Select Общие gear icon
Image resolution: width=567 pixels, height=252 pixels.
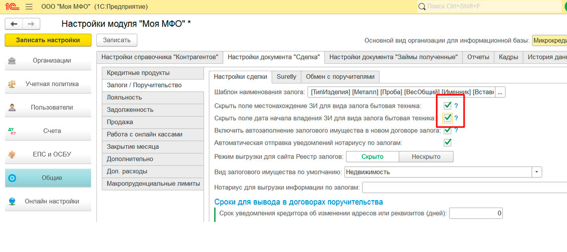coord(11,178)
